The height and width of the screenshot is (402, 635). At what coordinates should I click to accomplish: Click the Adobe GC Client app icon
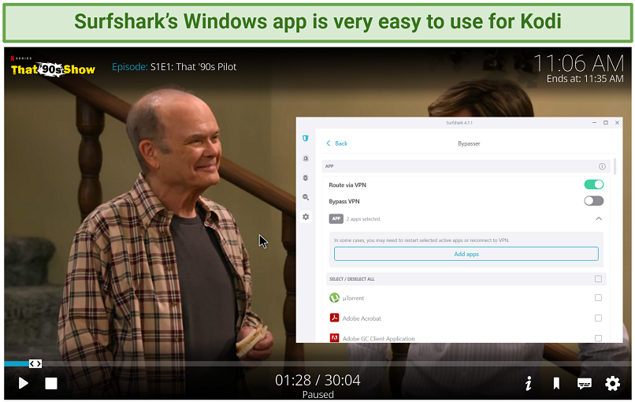[334, 338]
